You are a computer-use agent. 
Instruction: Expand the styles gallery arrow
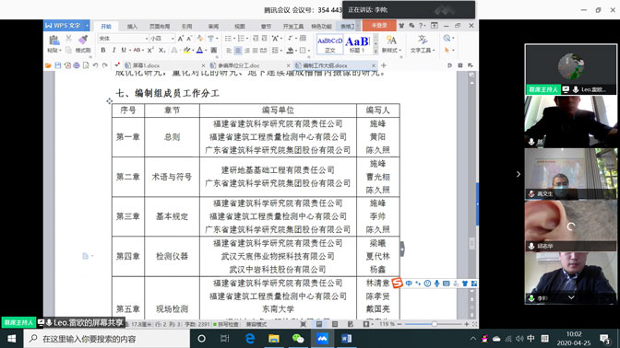pos(376,51)
